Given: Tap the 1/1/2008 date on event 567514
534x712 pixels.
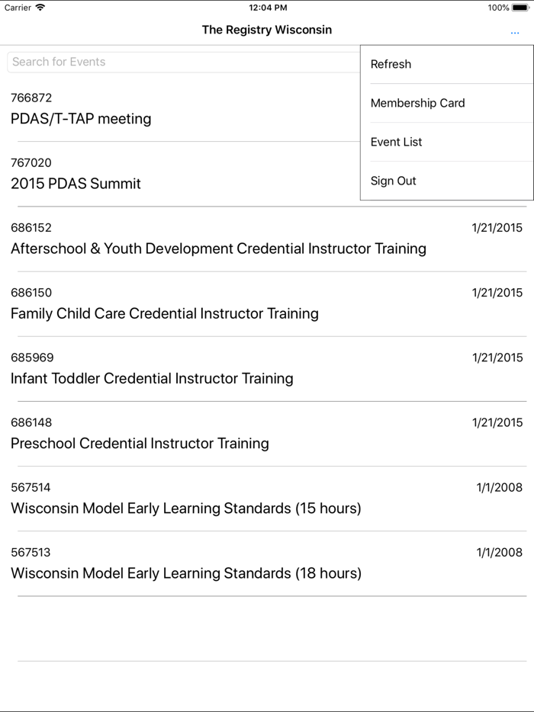Looking at the screenshot, I should pos(499,487).
